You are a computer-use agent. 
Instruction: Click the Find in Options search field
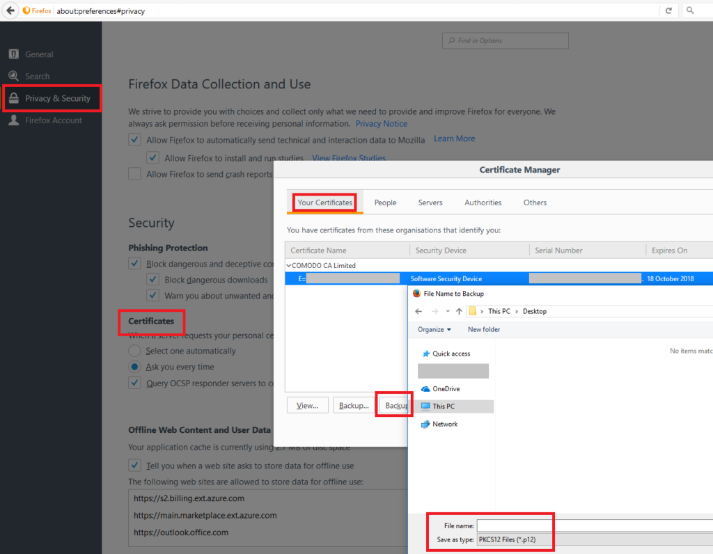[506, 40]
